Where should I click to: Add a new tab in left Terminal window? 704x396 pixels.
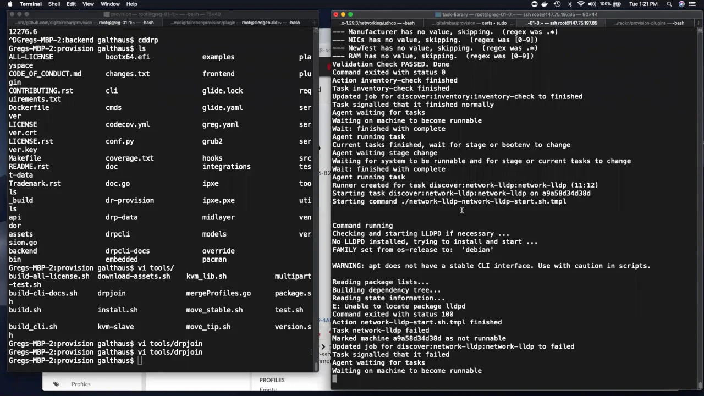[313, 23]
